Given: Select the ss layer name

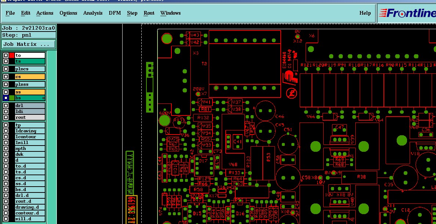Looking at the screenshot, I should coord(30,92).
